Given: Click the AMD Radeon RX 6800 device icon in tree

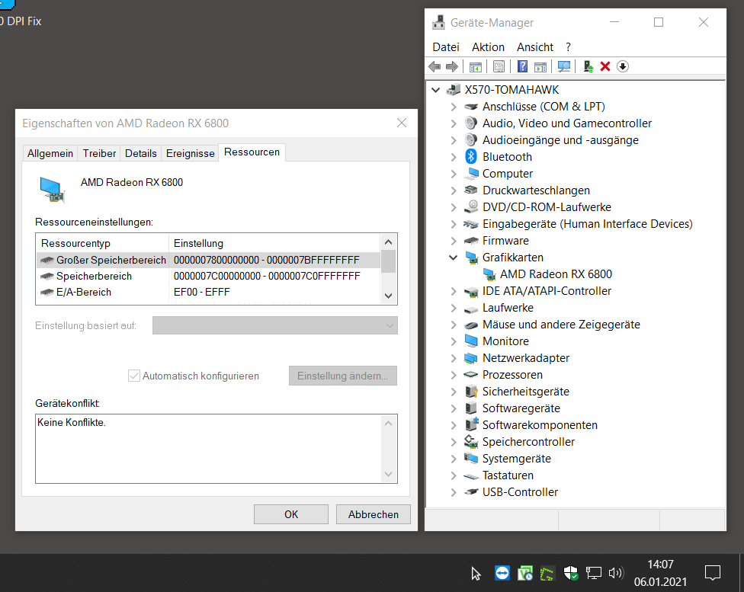Looking at the screenshot, I should pyautogui.click(x=489, y=274).
